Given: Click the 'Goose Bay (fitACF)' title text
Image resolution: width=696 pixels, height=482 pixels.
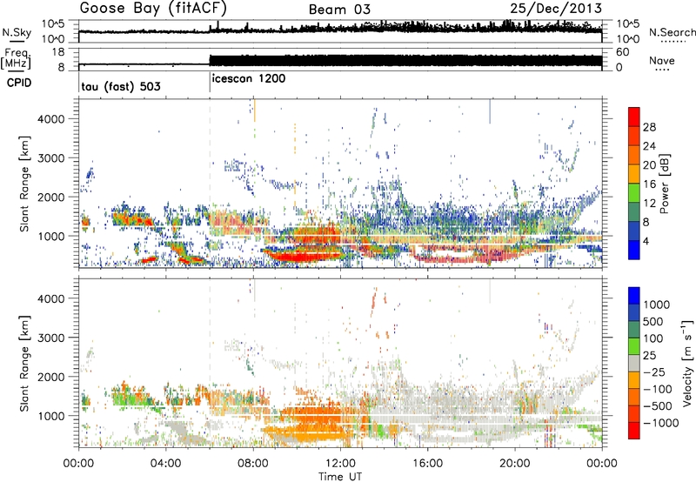Looking at the screenshot, I should [x=153, y=9].
